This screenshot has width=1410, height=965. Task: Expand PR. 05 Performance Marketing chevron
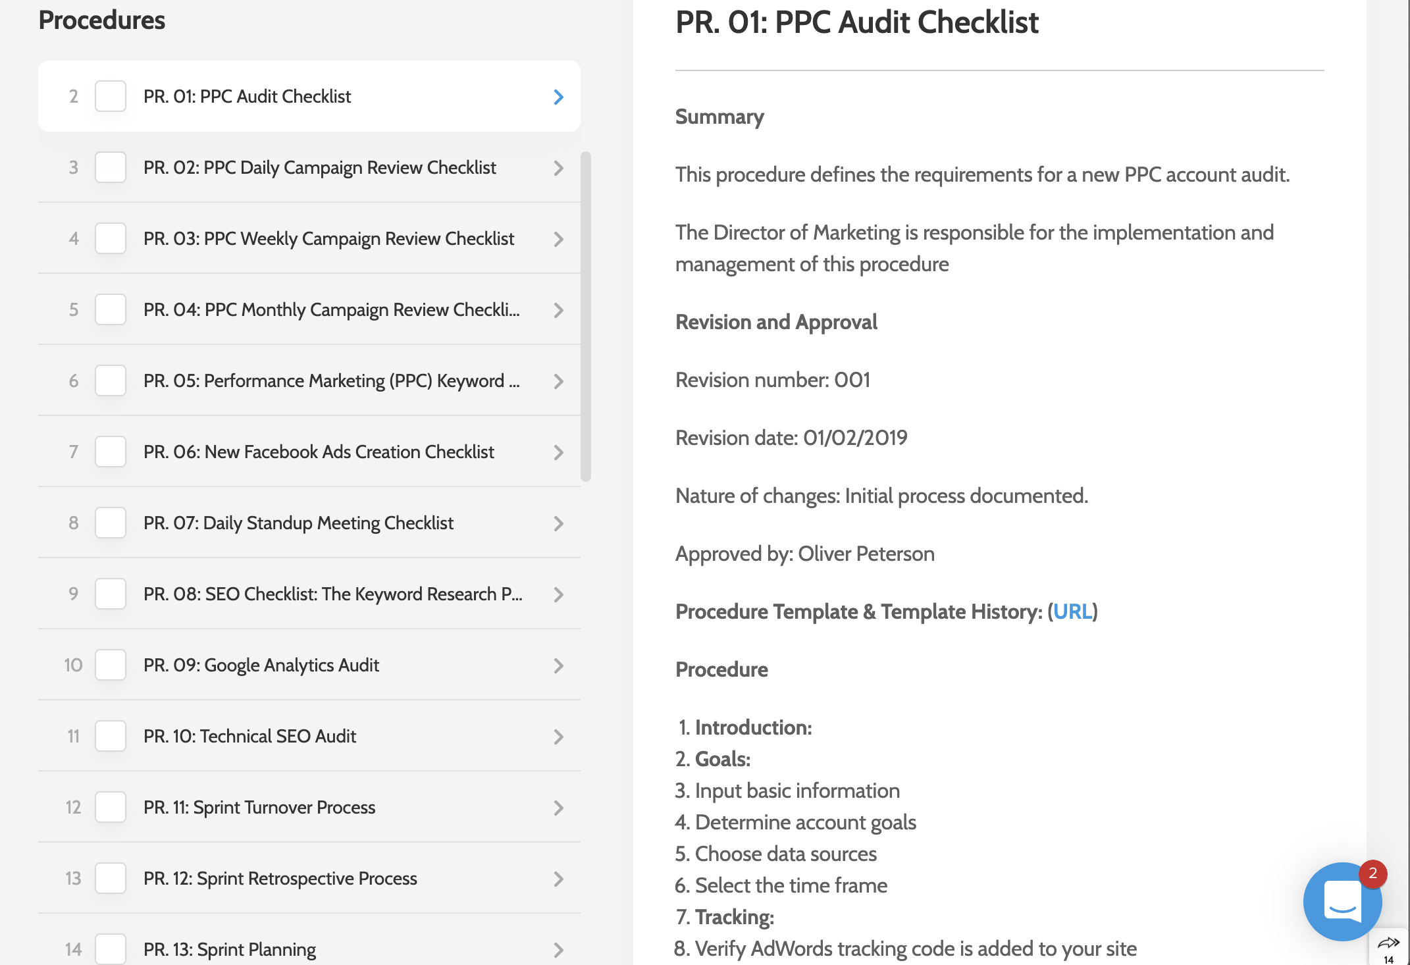[559, 381]
